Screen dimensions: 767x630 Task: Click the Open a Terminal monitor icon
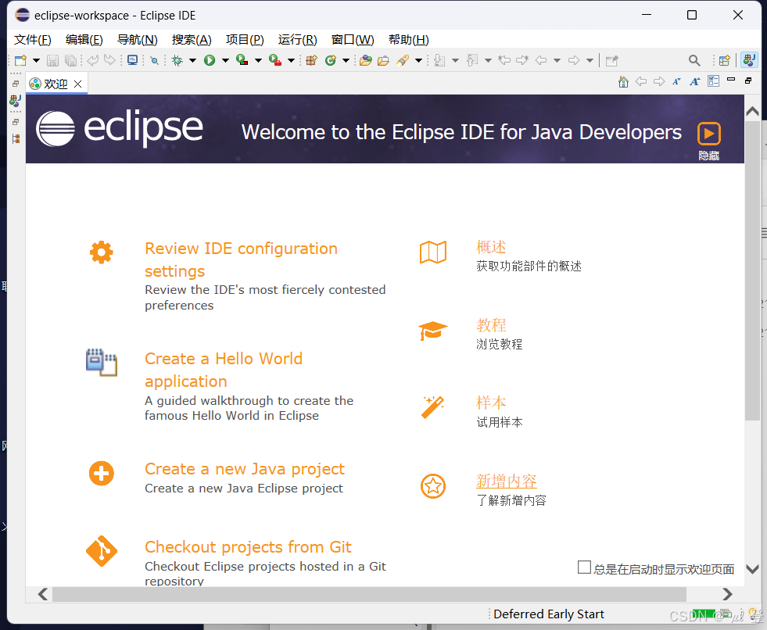132,60
